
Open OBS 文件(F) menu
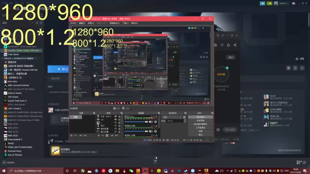tap(73, 23)
